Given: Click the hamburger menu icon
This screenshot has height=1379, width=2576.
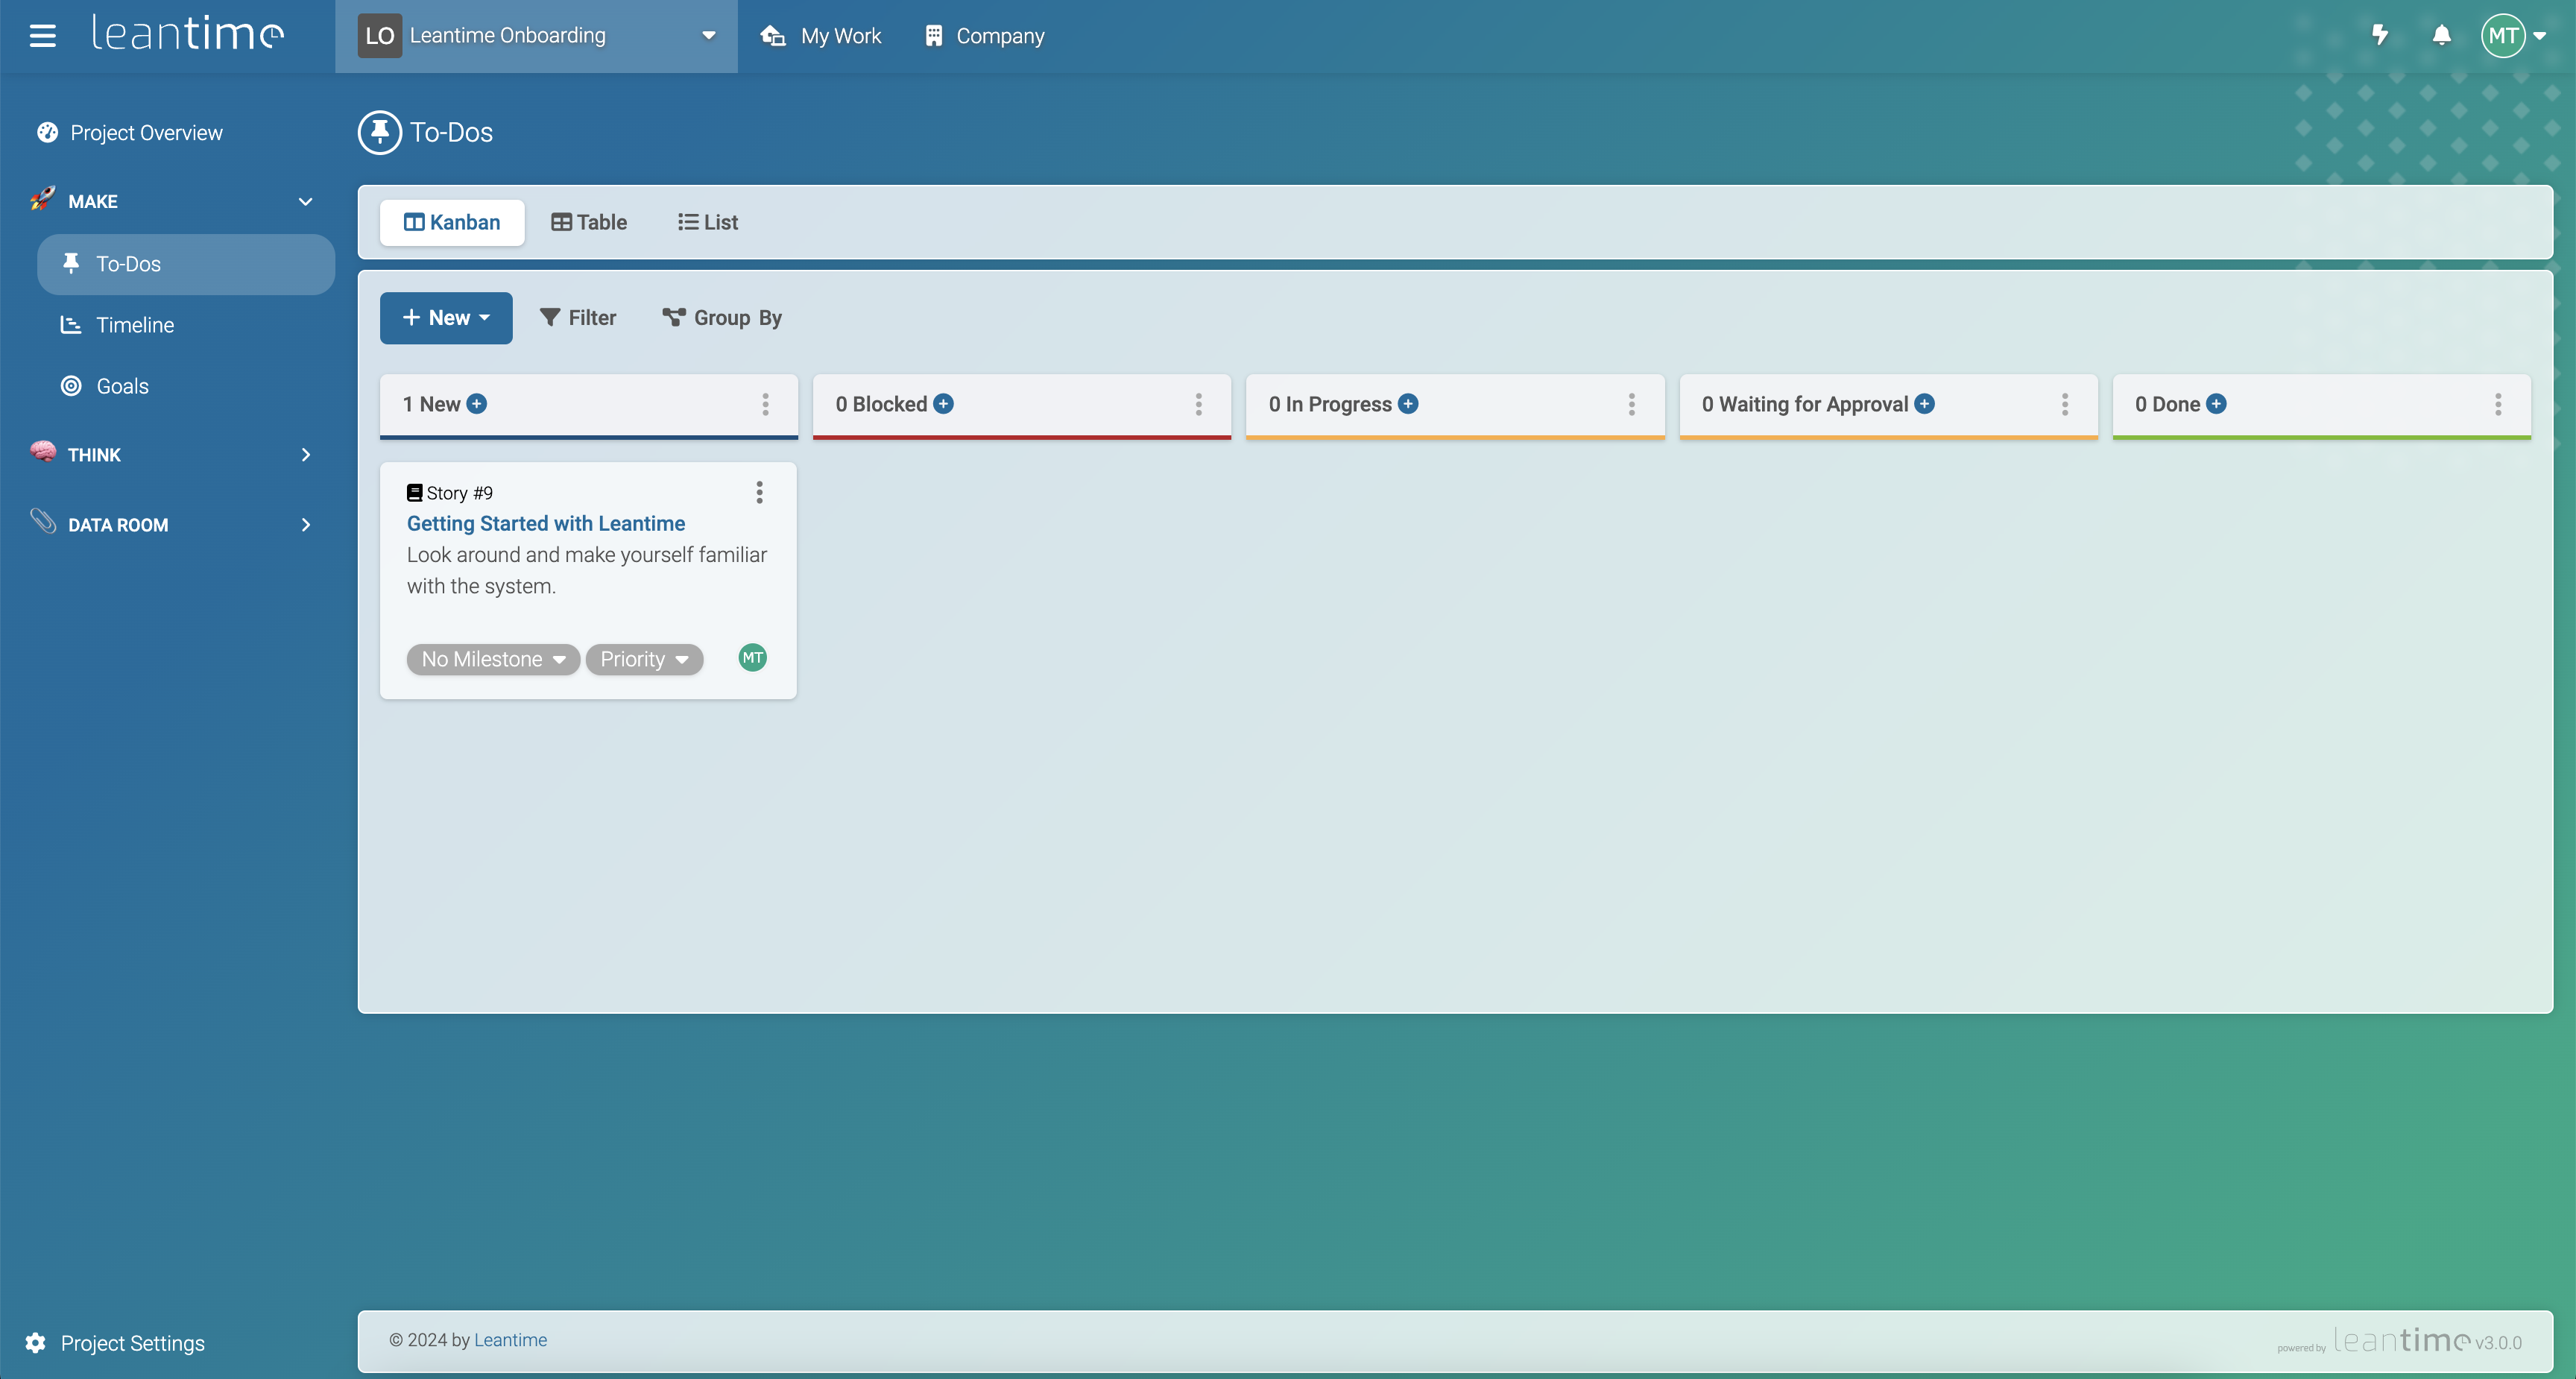Looking at the screenshot, I should (42, 36).
